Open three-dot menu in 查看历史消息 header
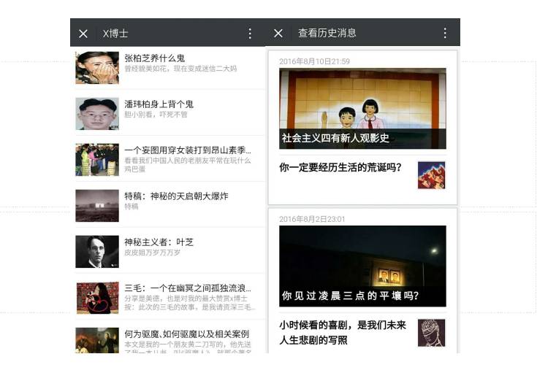 [444, 34]
